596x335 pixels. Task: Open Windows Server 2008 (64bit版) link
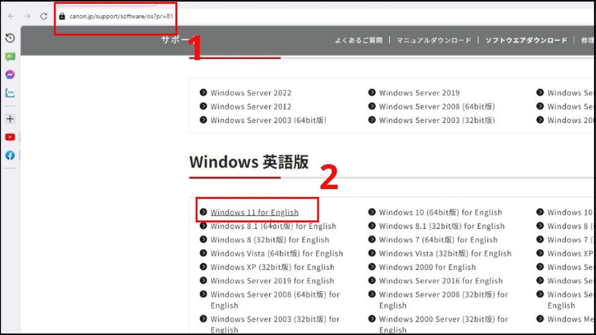tap(437, 106)
